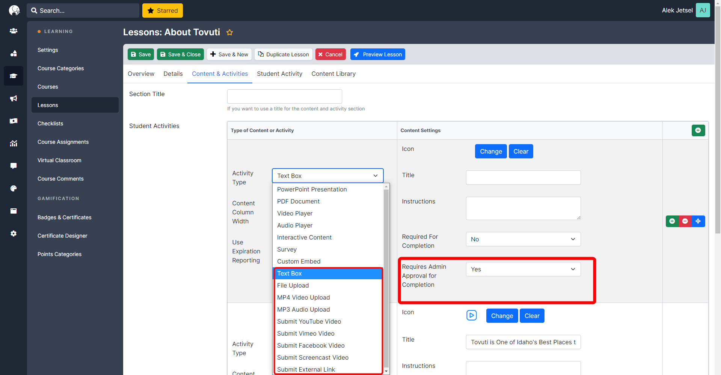
Task: Open the window layout sidebar icon
Action: [x=14, y=211]
